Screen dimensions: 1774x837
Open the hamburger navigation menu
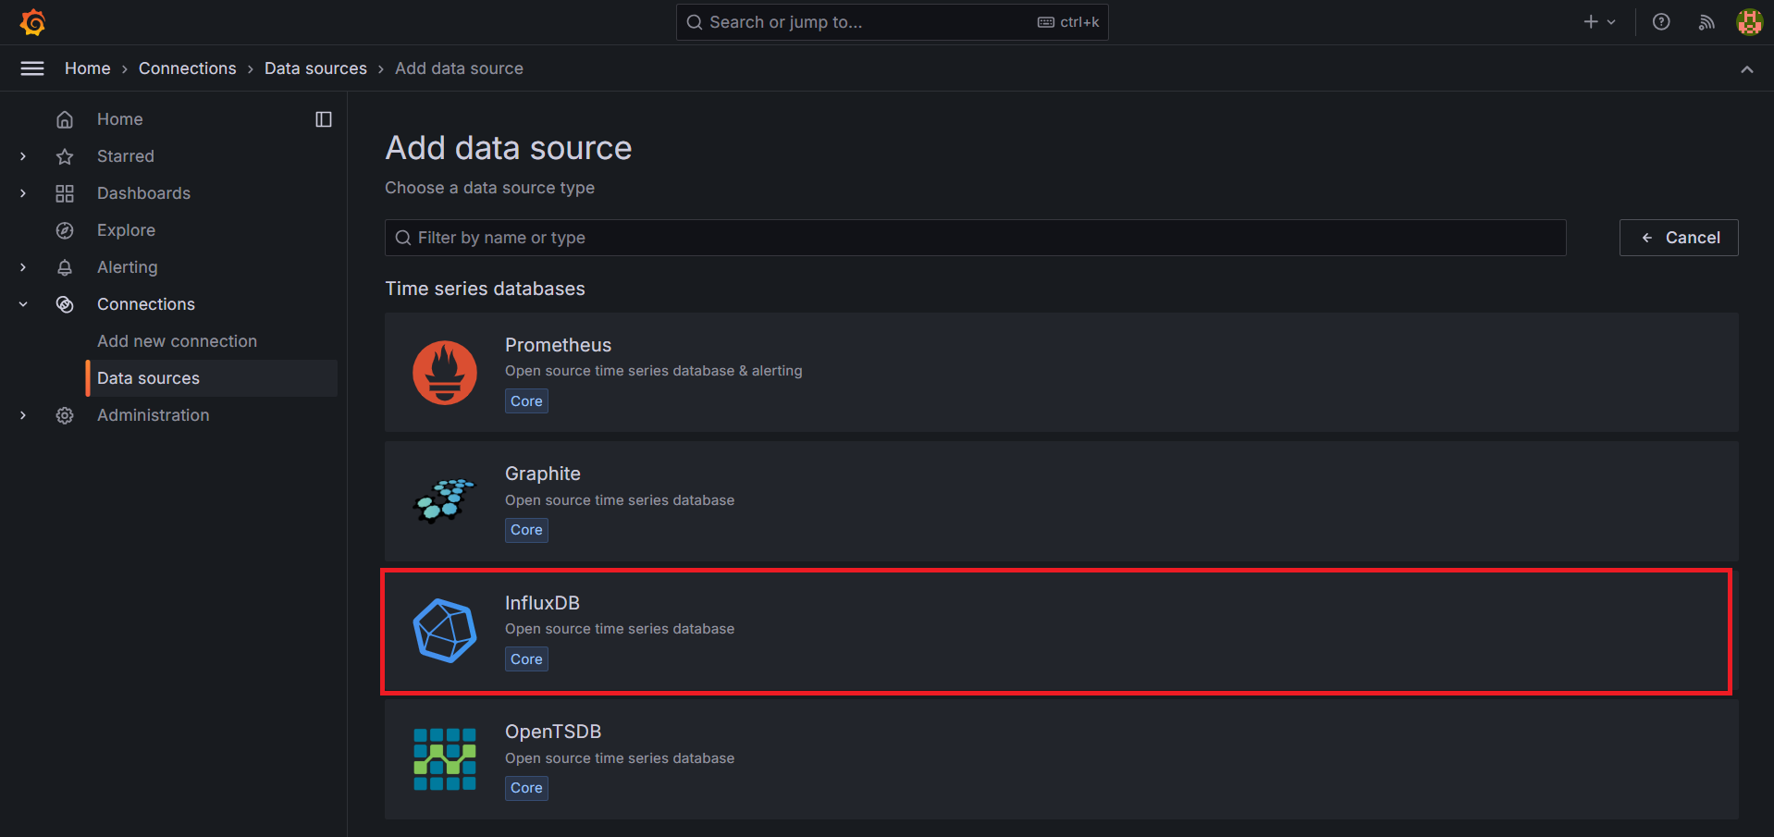pyautogui.click(x=31, y=68)
